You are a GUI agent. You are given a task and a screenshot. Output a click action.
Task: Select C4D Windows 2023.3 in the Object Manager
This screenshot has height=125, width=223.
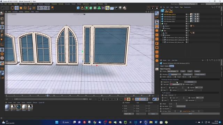(x=170, y=14)
